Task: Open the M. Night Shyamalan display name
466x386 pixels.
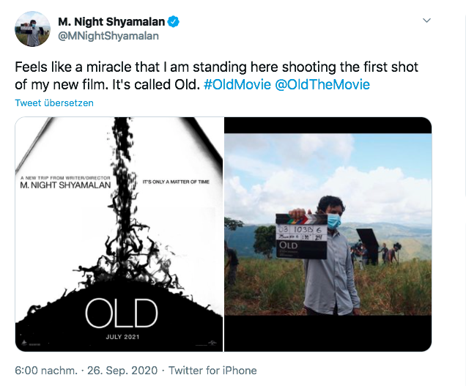Action: [x=111, y=22]
